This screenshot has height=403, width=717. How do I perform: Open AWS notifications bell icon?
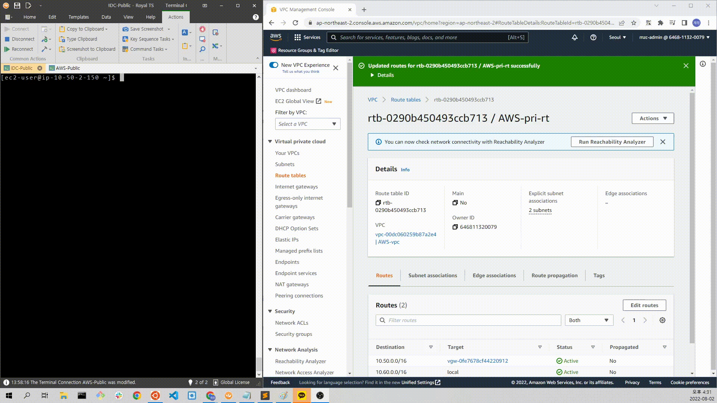pyautogui.click(x=574, y=37)
